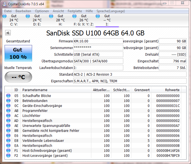Open the Ansicht menu

point(58,11)
